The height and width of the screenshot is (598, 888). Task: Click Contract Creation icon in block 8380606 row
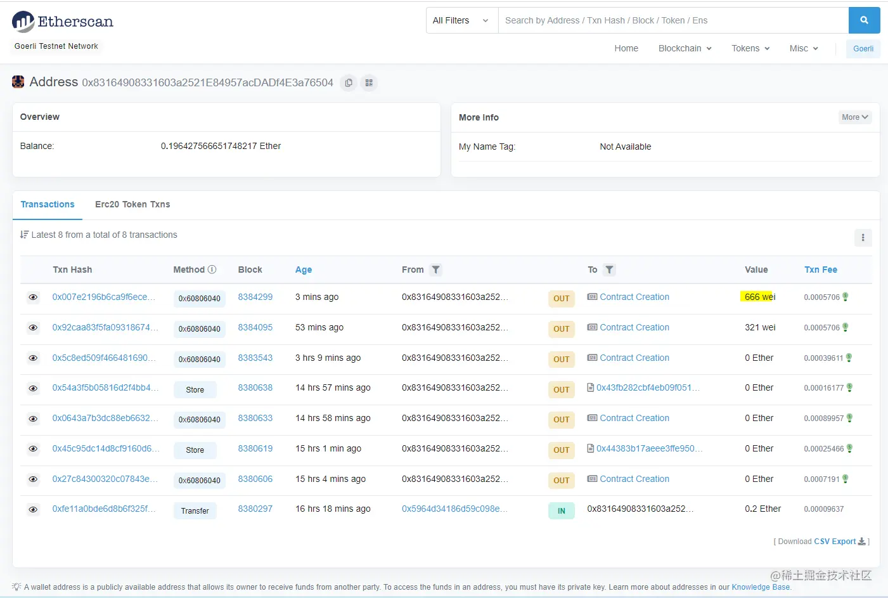(x=592, y=479)
